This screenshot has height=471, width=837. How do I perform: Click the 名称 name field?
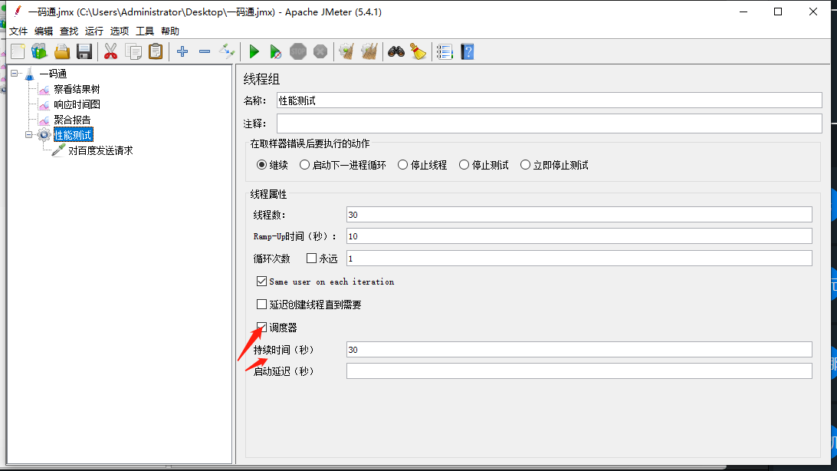(550, 100)
